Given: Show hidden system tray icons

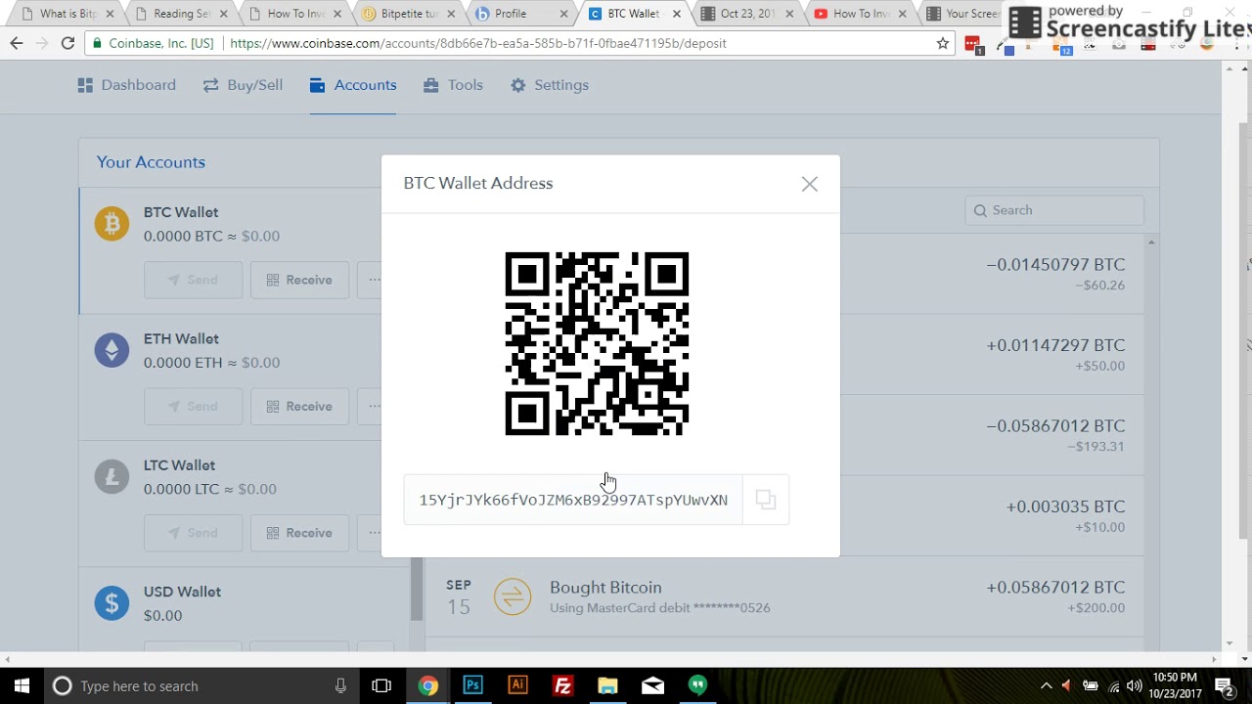Looking at the screenshot, I should point(1046,685).
